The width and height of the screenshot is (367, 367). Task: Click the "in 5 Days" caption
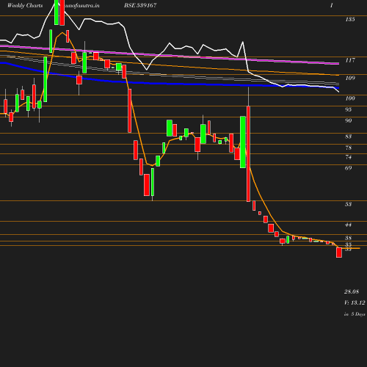click(x=355, y=314)
